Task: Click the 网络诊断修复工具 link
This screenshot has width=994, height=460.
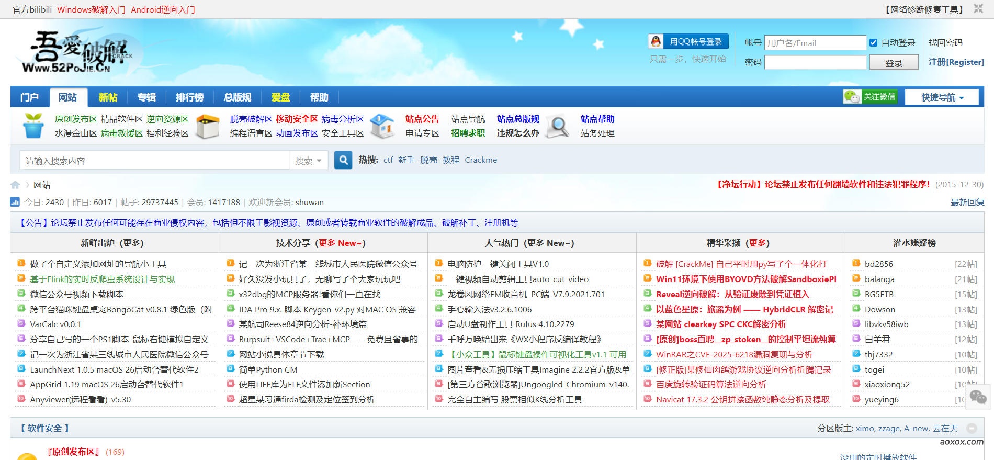Action: tap(924, 9)
